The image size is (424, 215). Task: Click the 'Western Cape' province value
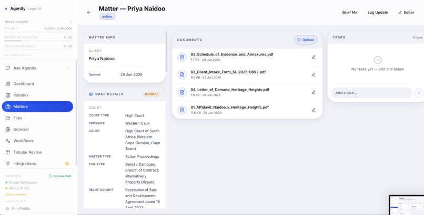137,123
